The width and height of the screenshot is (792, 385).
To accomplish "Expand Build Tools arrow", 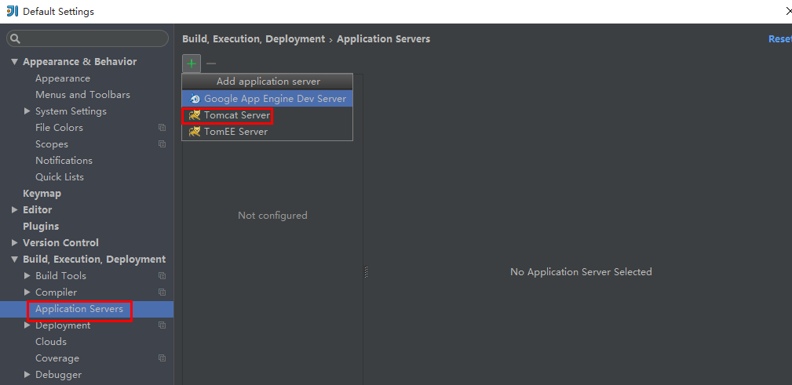I will 27,276.
